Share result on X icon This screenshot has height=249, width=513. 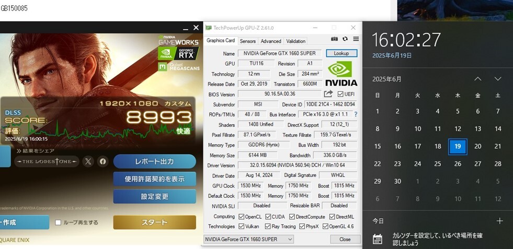88,161
